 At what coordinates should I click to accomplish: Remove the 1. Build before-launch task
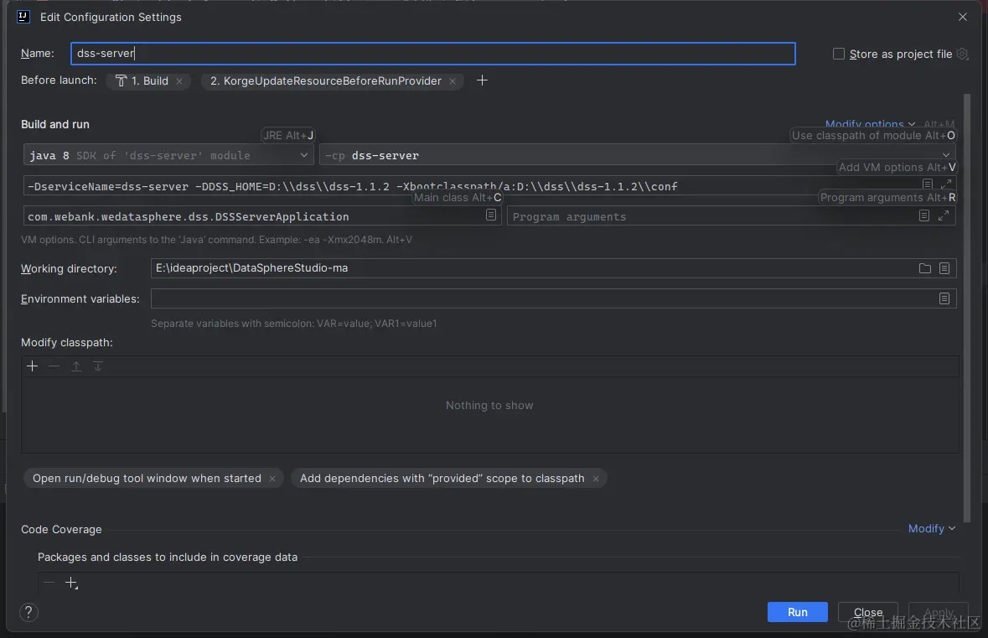[x=179, y=81]
